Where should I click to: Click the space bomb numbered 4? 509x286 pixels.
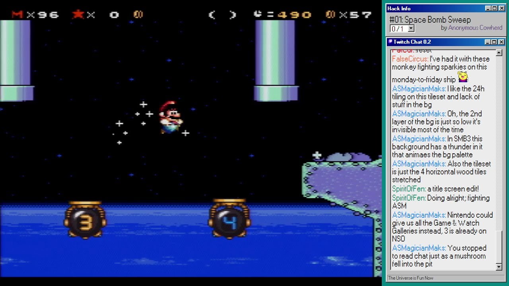pyautogui.click(x=229, y=220)
